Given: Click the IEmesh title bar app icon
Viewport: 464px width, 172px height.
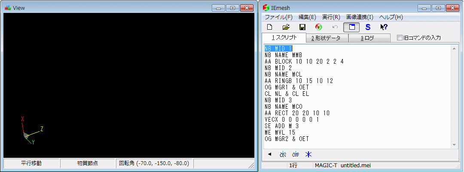Looking at the screenshot, I should pyautogui.click(x=267, y=8).
